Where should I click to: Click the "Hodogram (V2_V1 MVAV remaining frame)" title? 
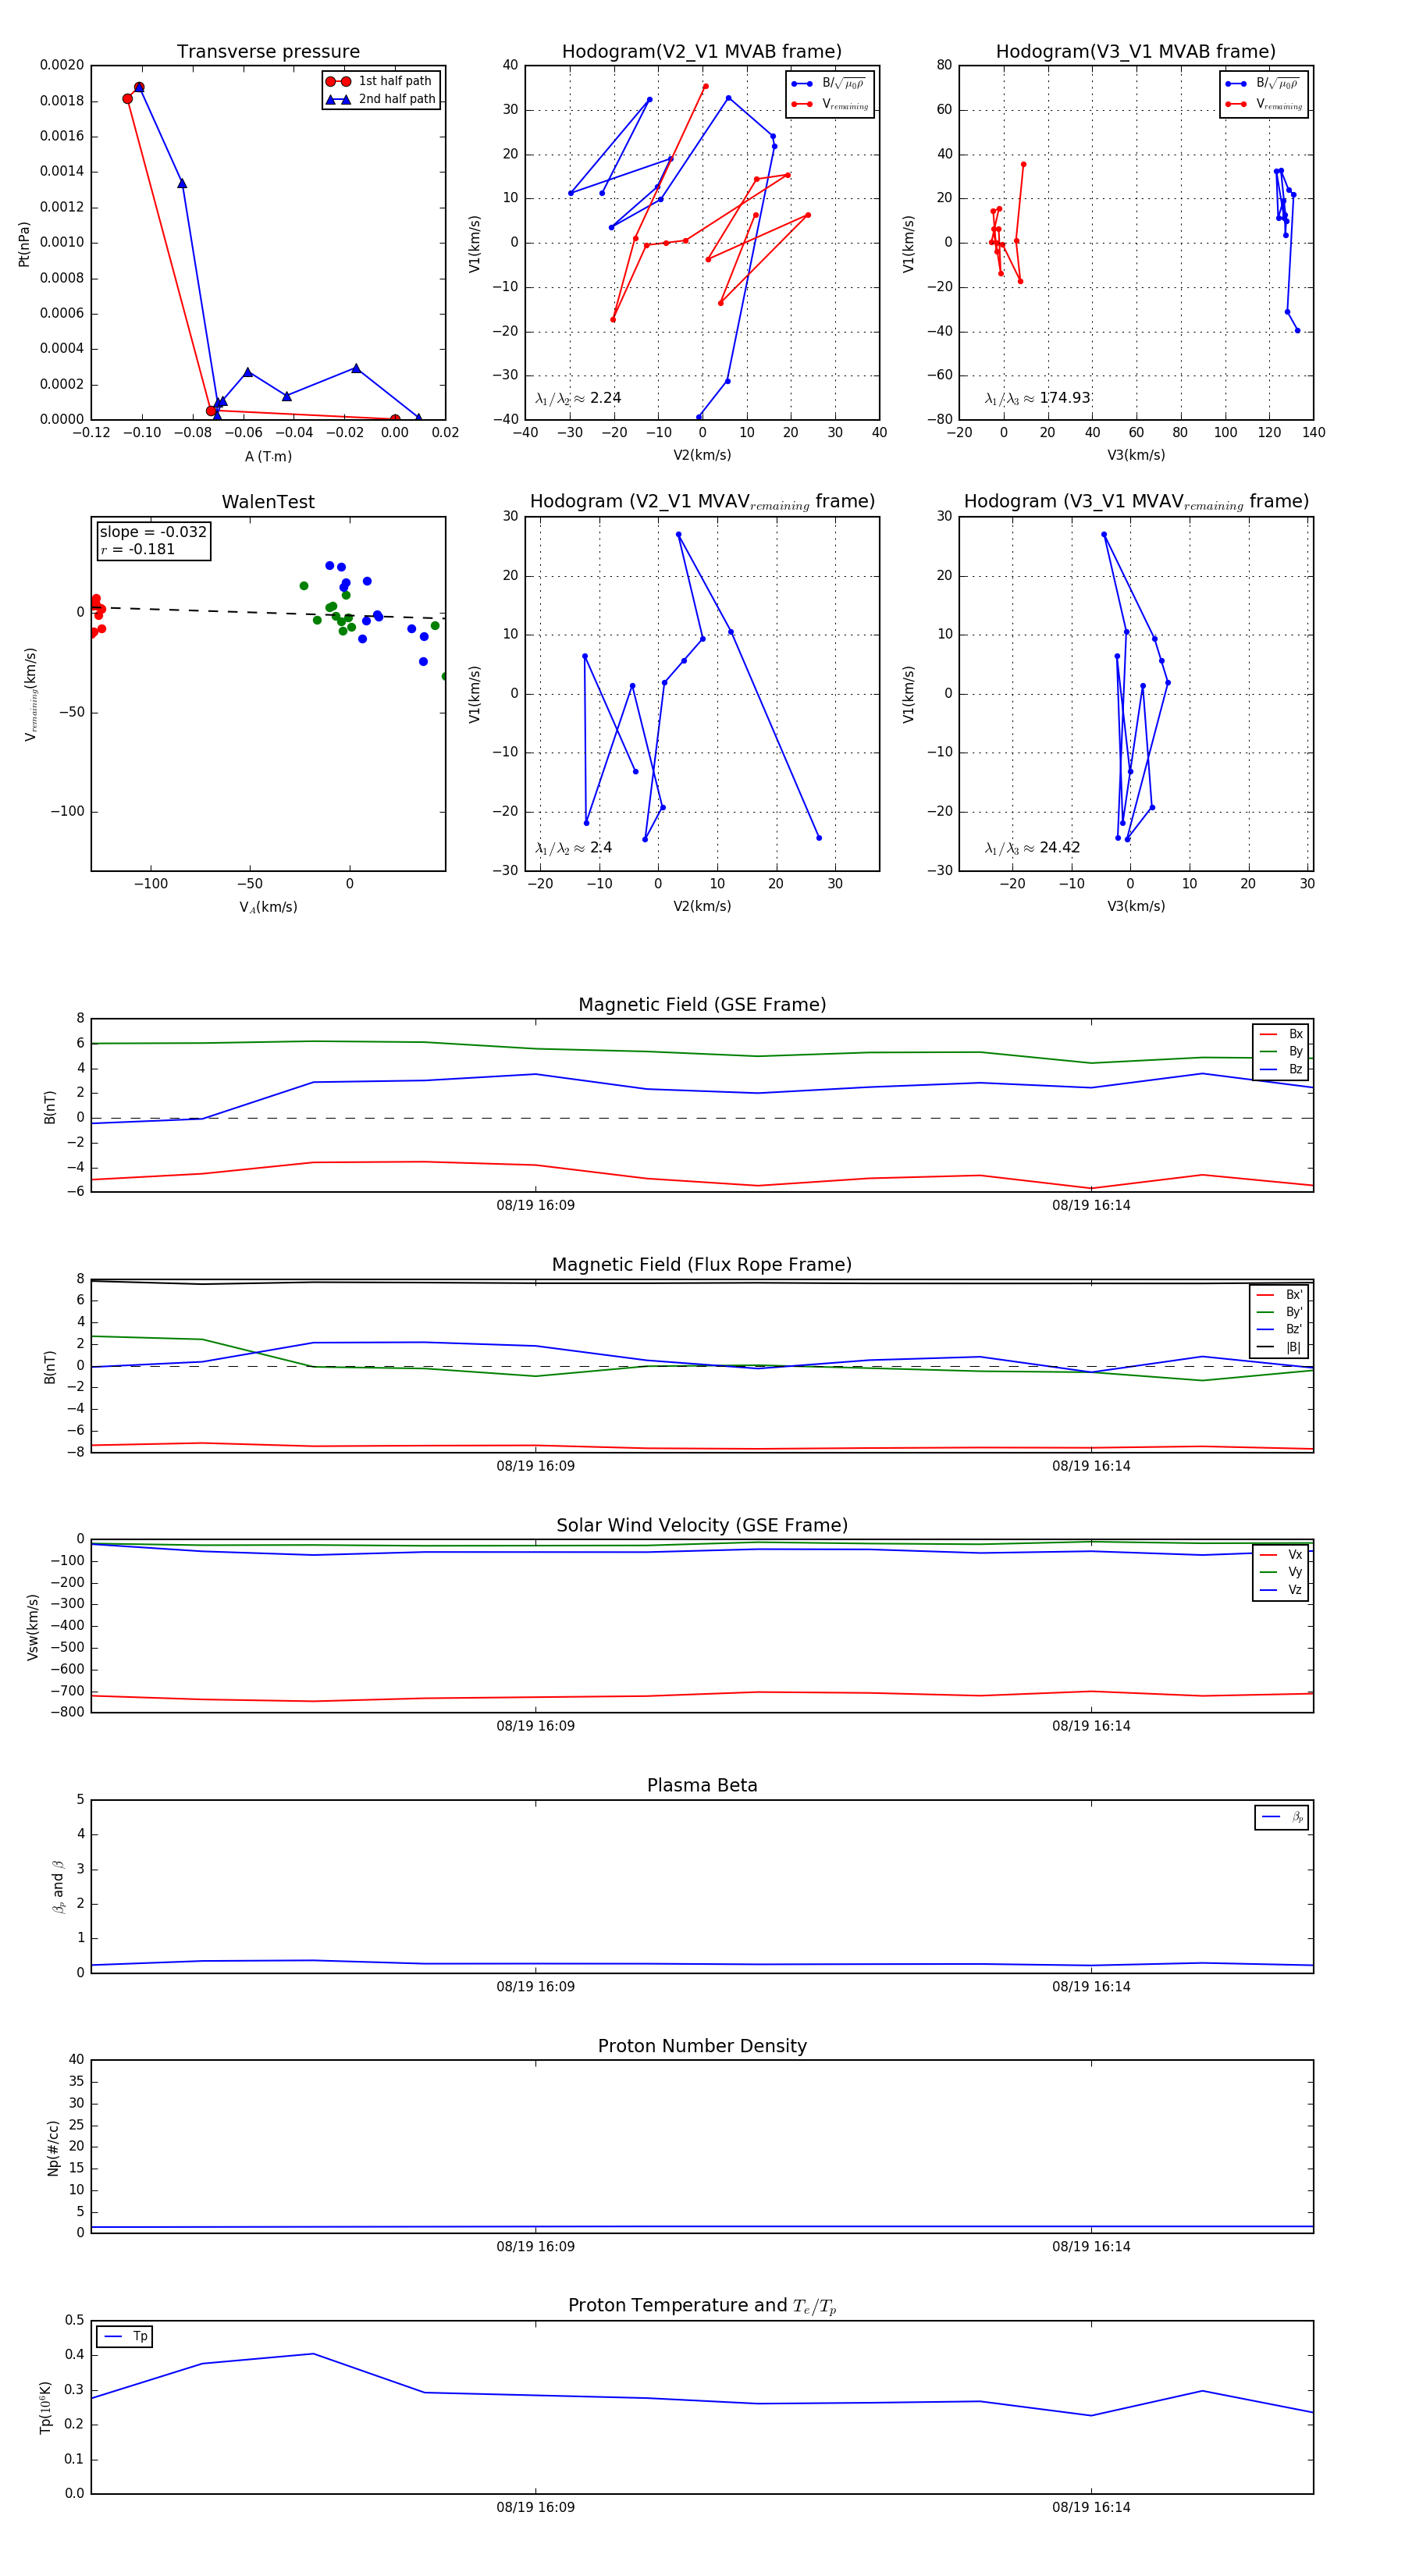tap(702, 502)
